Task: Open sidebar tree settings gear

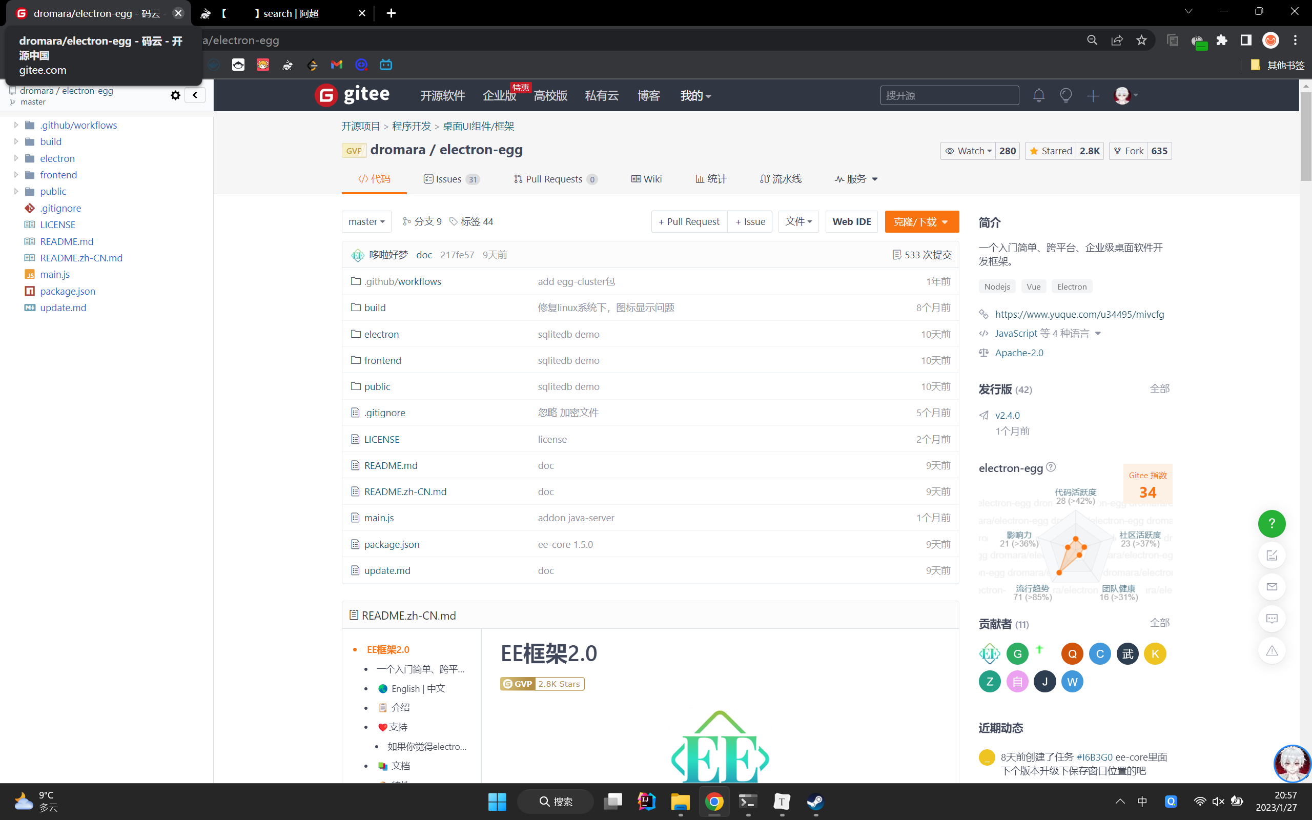Action: tap(175, 95)
